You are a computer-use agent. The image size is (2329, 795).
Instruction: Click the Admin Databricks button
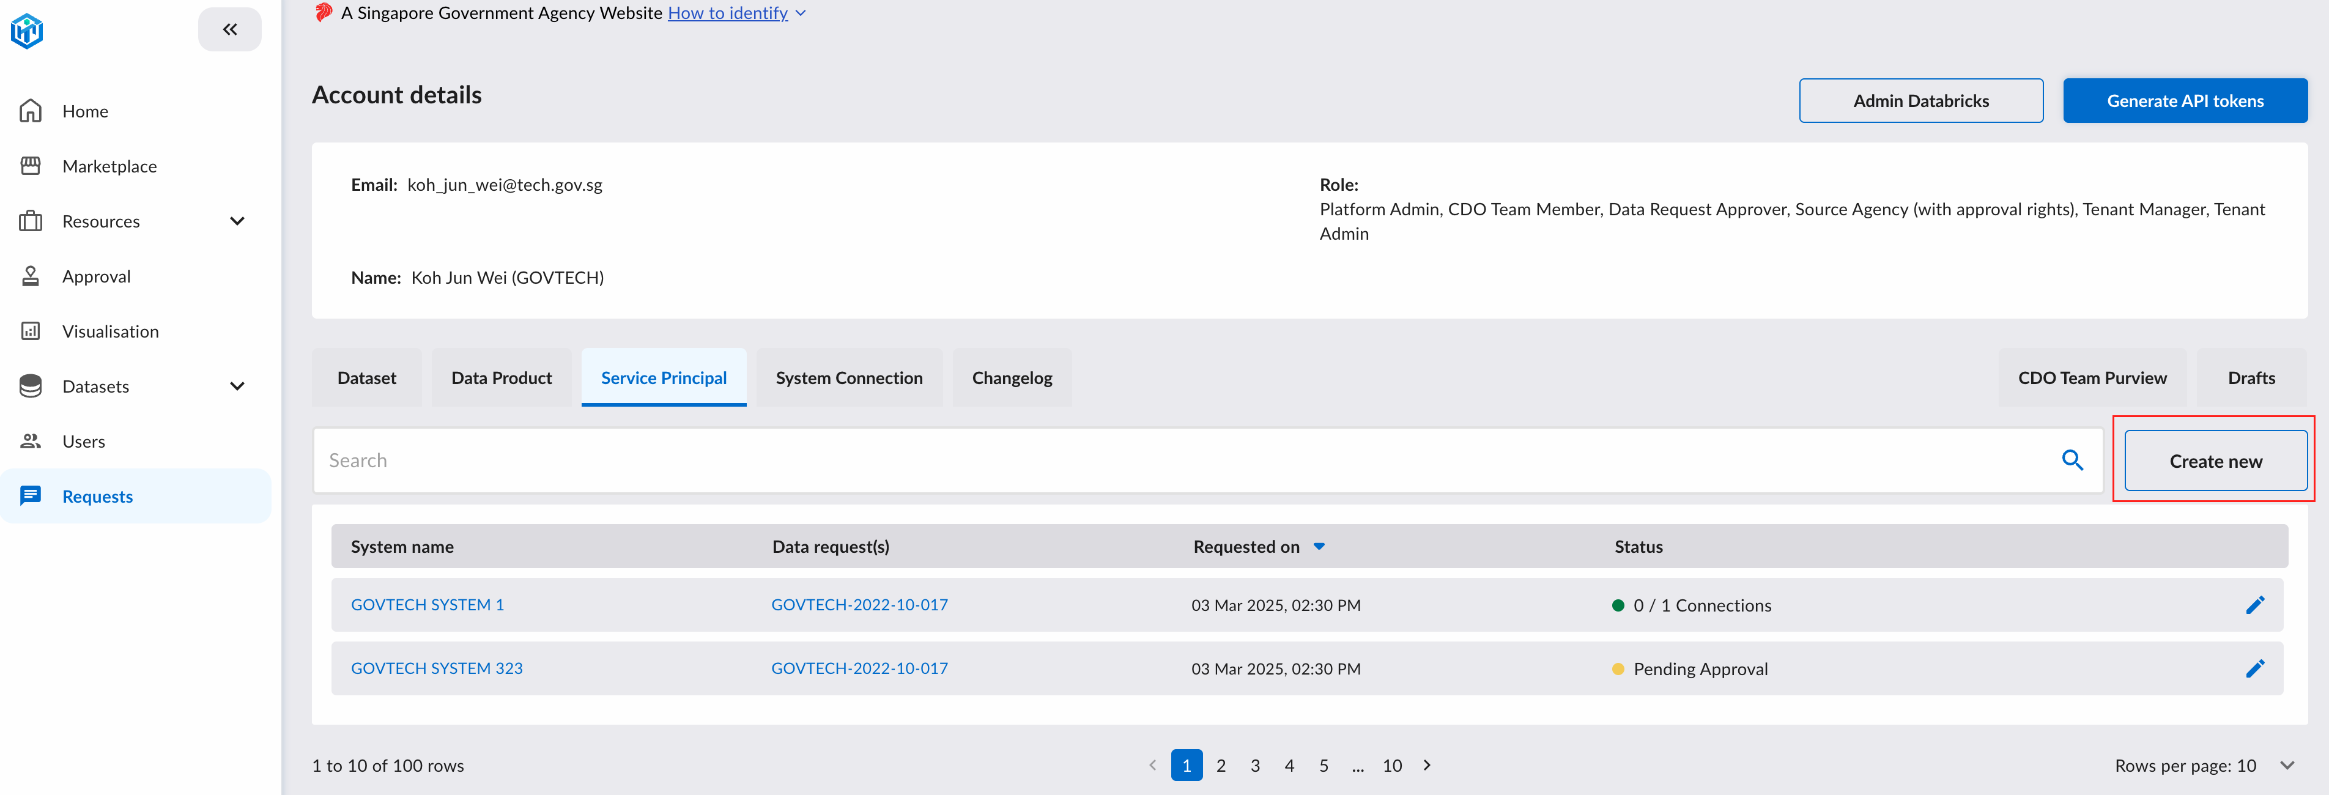[1920, 100]
